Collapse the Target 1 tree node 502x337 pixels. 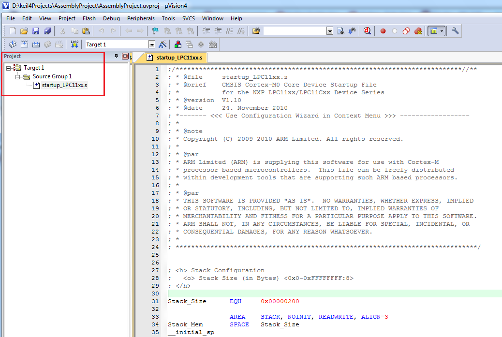(x=9, y=68)
